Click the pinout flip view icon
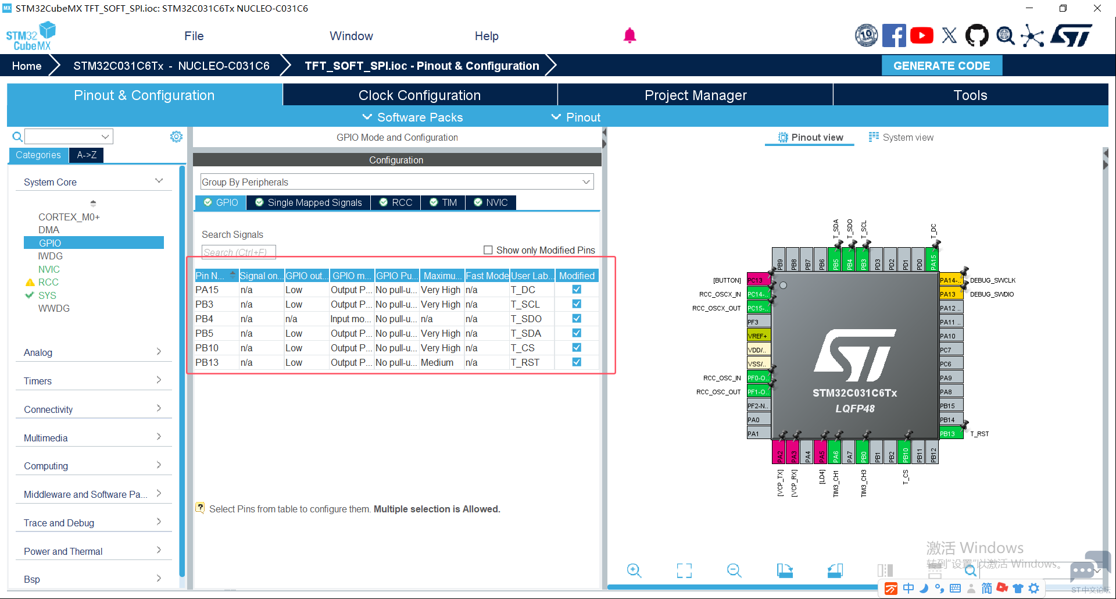The image size is (1116, 599). (885, 571)
